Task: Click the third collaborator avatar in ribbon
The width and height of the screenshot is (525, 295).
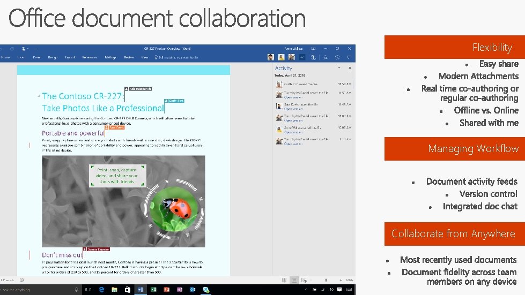Action: (x=292, y=57)
